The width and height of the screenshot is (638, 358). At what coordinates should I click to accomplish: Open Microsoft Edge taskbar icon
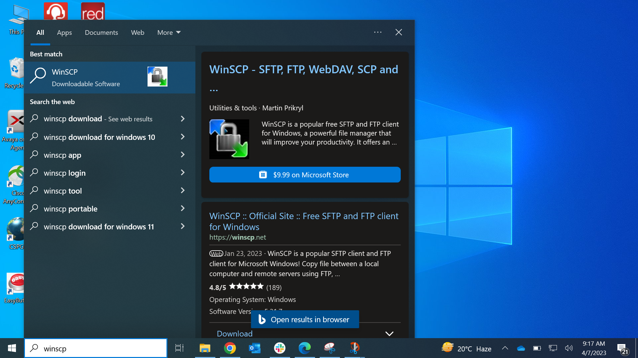pyautogui.click(x=304, y=348)
